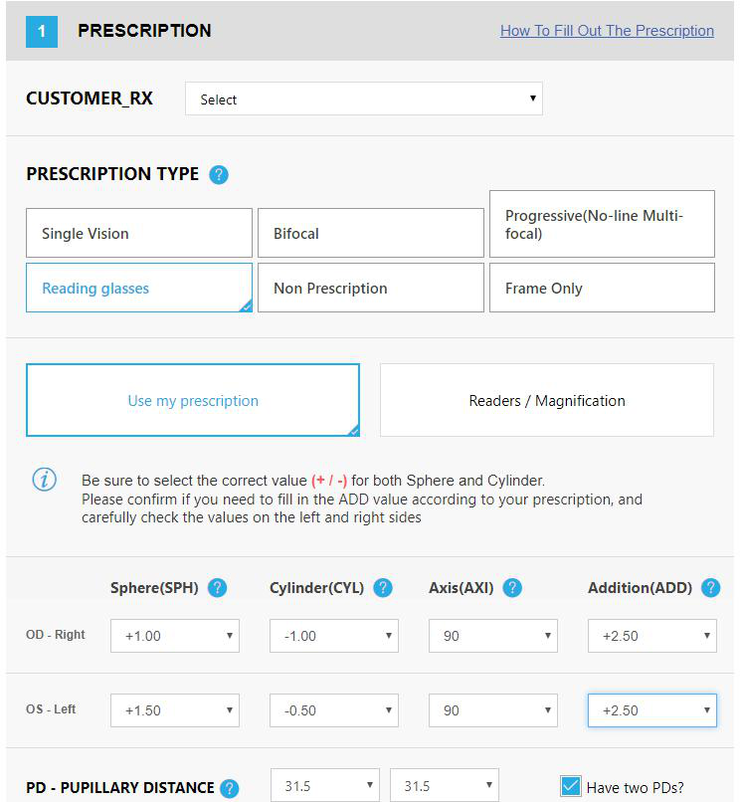
Task: Open the CUSTOMER_RX Select dropdown
Action: pyautogui.click(x=364, y=99)
